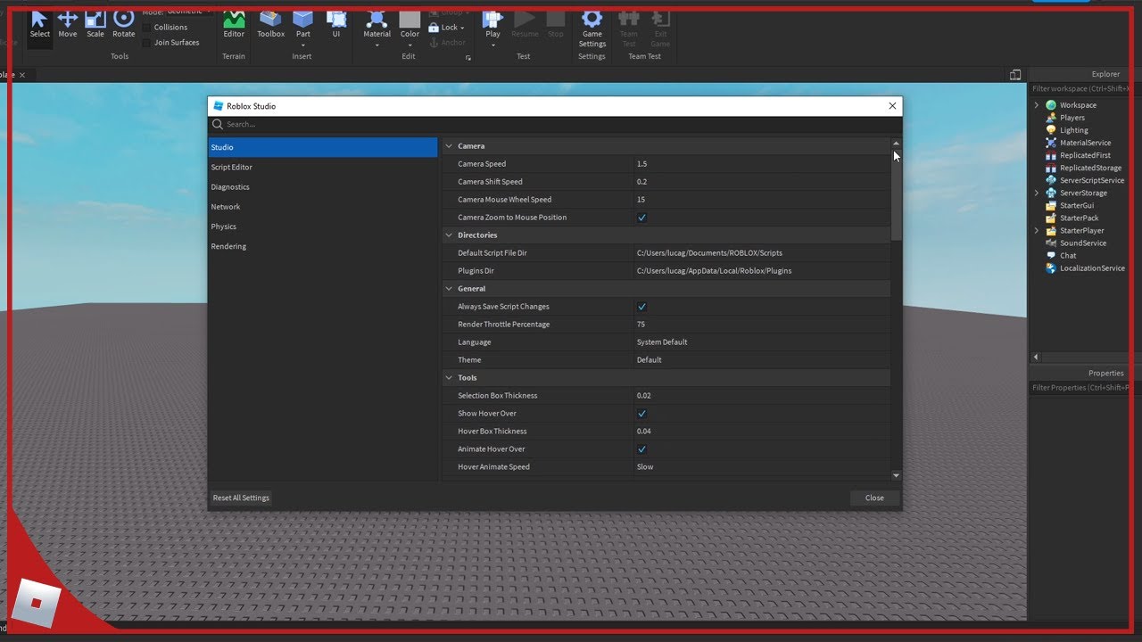Click the LocalizationService globe icon

tap(1051, 267)
